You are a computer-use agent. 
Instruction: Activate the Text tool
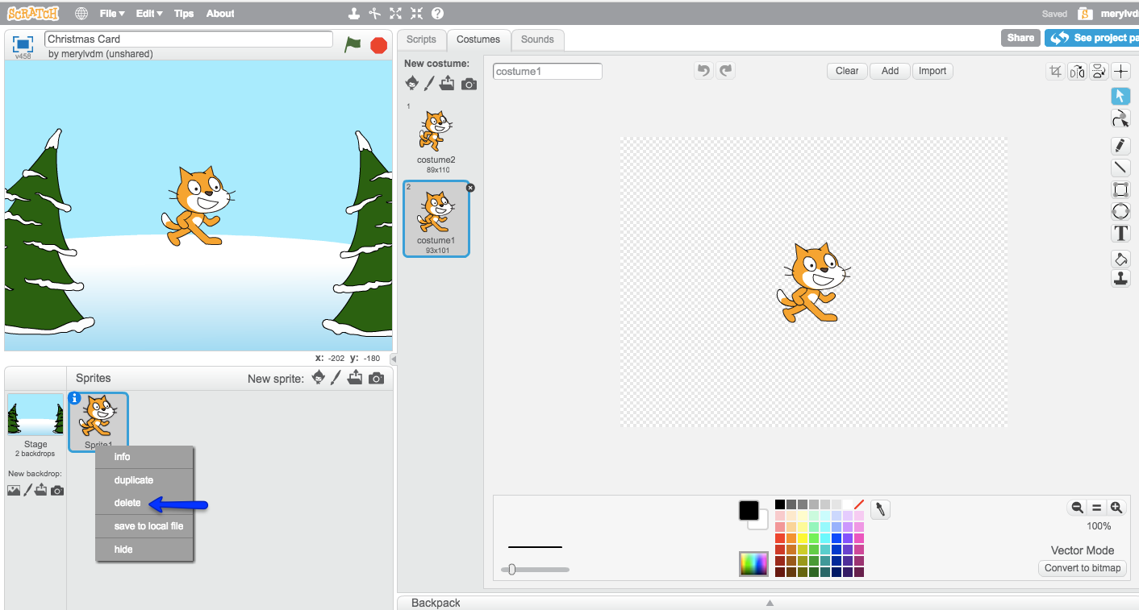pyautogui.click(x=1120, y=234)
